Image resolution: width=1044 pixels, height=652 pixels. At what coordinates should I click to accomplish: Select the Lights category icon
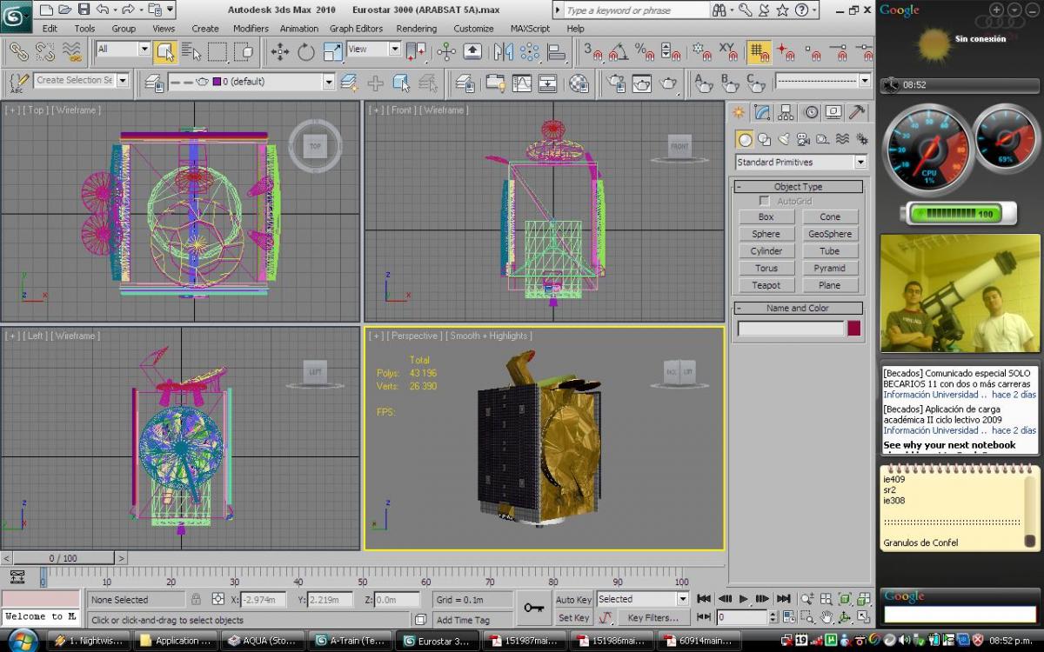point(784,139)
